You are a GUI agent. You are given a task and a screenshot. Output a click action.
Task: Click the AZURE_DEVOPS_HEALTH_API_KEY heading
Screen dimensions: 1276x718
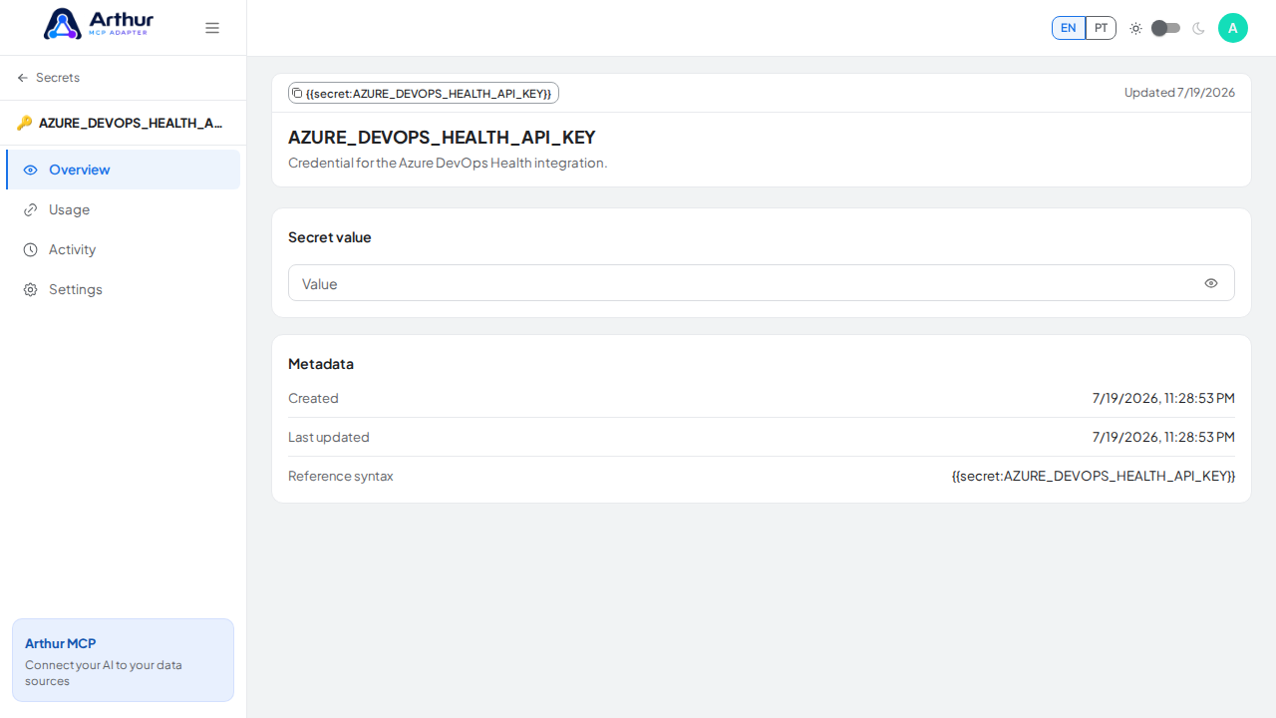(x=442, y=138)
